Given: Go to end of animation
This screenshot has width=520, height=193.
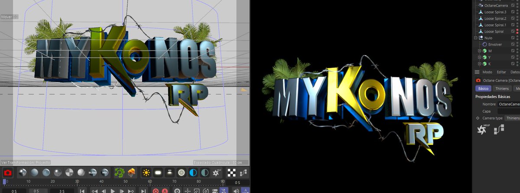Looking at the screenshot, I should click(x=143, y=190).
